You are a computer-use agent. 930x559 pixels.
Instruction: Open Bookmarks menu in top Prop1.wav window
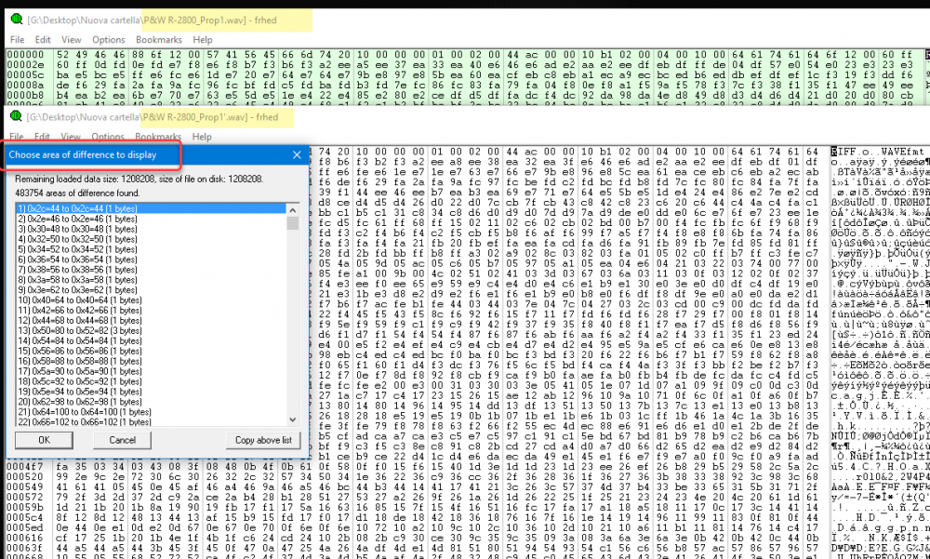click(x=159, y=40)
